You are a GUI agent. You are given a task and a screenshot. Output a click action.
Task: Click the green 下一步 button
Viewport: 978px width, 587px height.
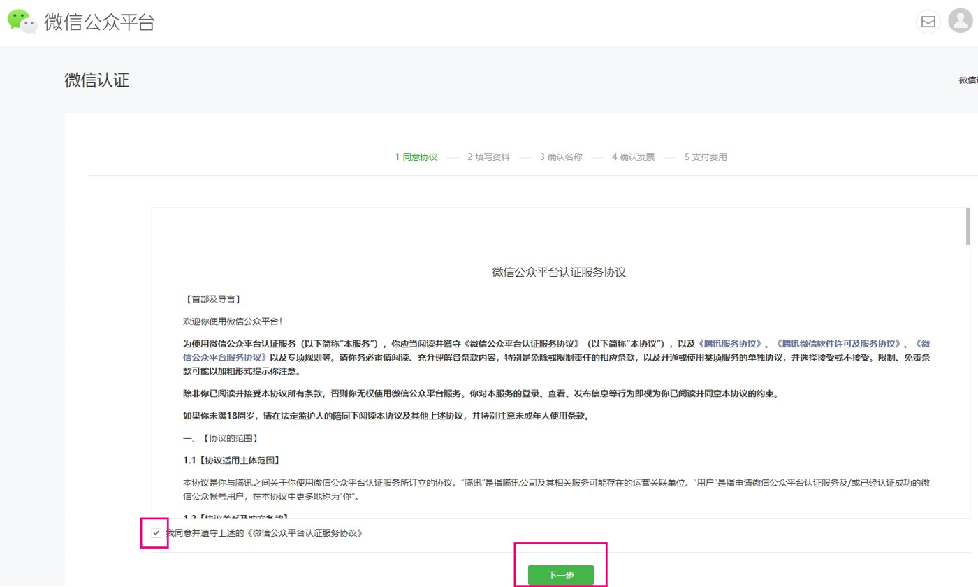pyautogui.click(x=561, y=575)
